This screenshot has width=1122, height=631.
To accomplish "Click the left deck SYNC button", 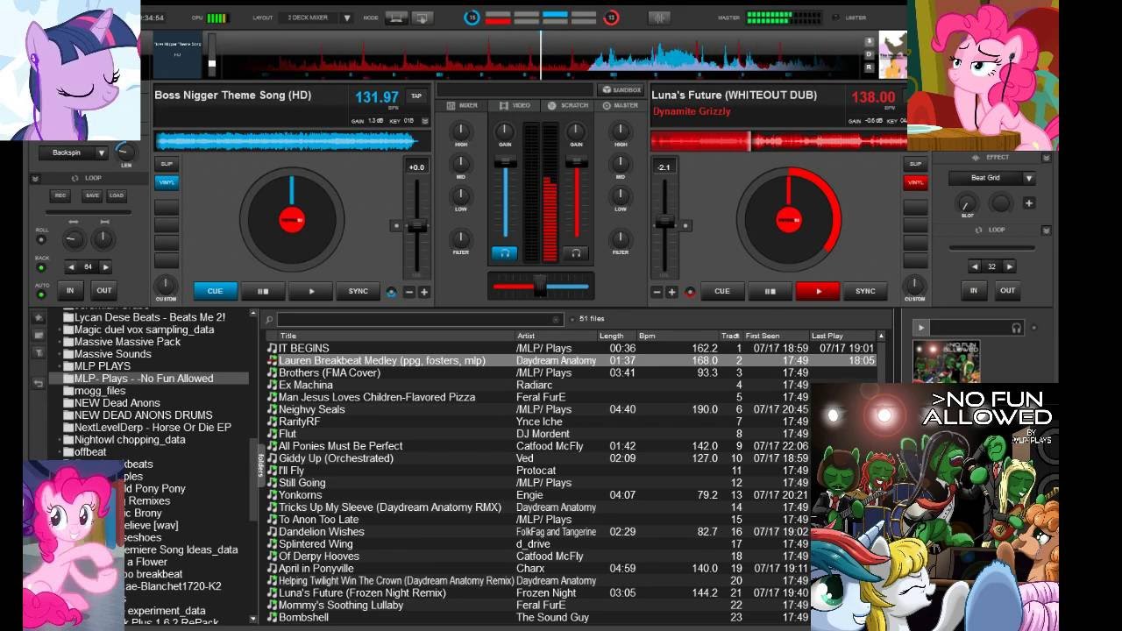I will point(359,291).
